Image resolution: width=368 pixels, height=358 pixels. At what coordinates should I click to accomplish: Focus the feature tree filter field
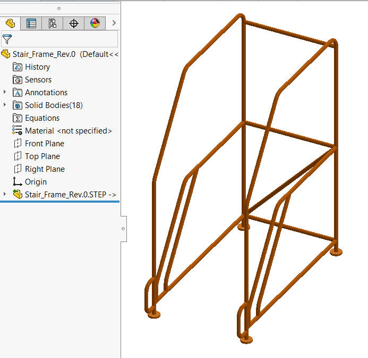click(x=59, y=39)
